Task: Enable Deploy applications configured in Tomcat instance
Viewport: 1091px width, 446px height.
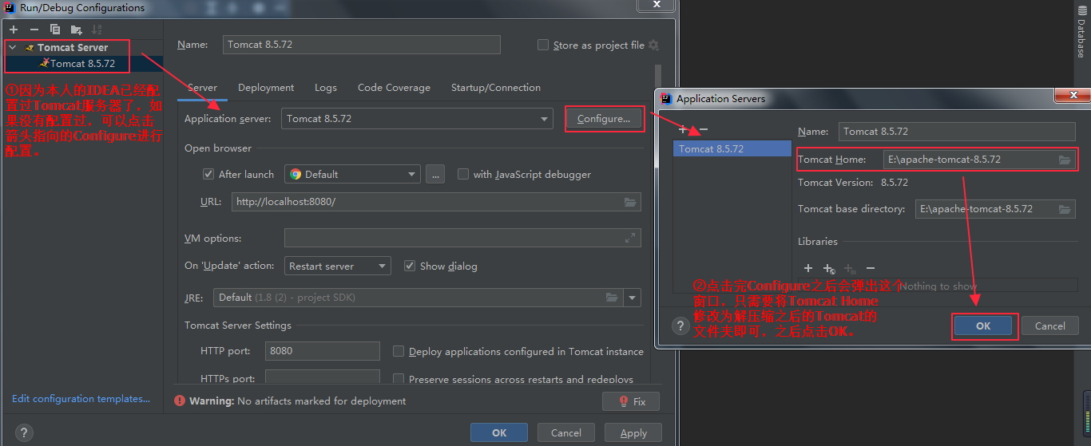Action: (x=399, y=351)
